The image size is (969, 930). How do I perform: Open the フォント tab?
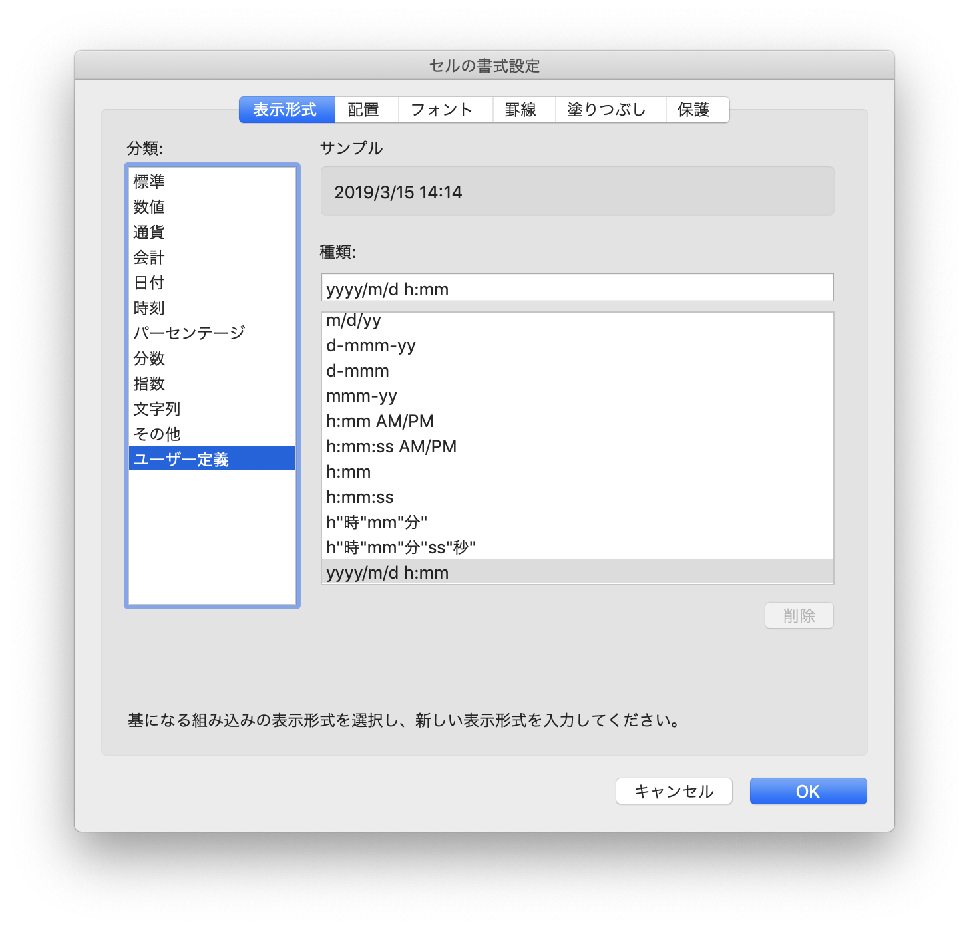point(445,110)
